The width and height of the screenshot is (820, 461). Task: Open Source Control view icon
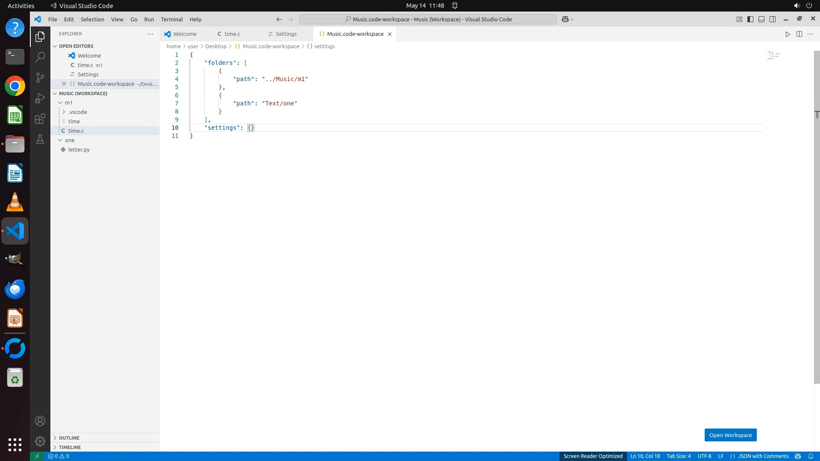pyautogui.click(x=40, y=77)
